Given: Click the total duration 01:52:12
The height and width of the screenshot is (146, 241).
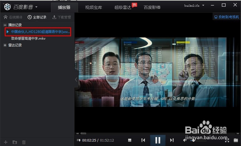Looking at the screenshot, I should [x=107, y=140].
